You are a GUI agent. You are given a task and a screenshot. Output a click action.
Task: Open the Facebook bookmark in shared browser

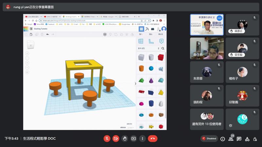[50, 24]
